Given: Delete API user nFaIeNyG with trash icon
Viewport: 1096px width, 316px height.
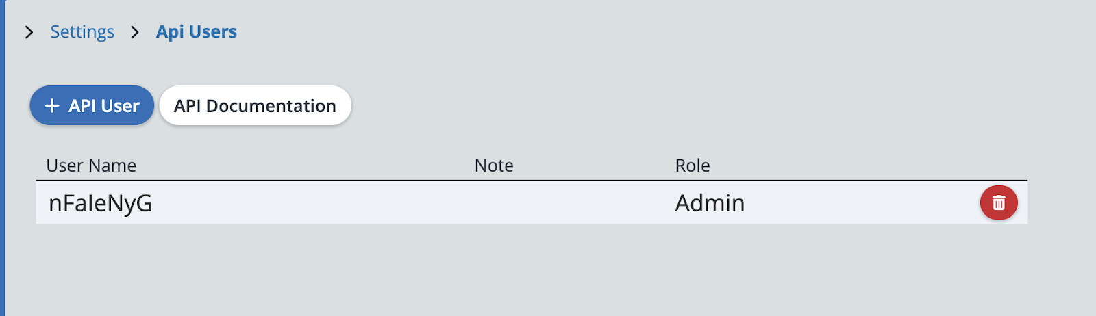Looking at the screenshot, I should pos(998,203).
